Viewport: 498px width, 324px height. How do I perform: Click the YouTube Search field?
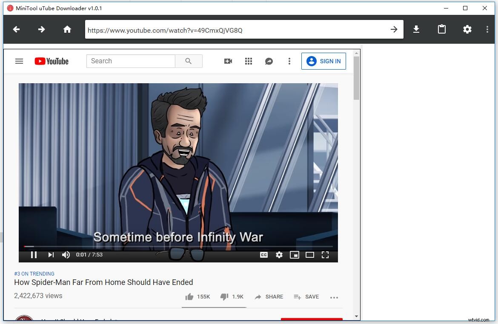pos(131,61)
